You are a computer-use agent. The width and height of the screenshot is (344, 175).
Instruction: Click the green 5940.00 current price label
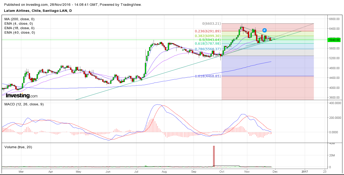(x=335, y=40)
